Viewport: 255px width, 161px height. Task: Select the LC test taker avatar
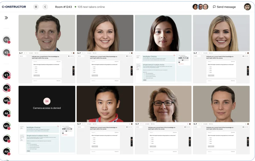(x=7, y=139)
